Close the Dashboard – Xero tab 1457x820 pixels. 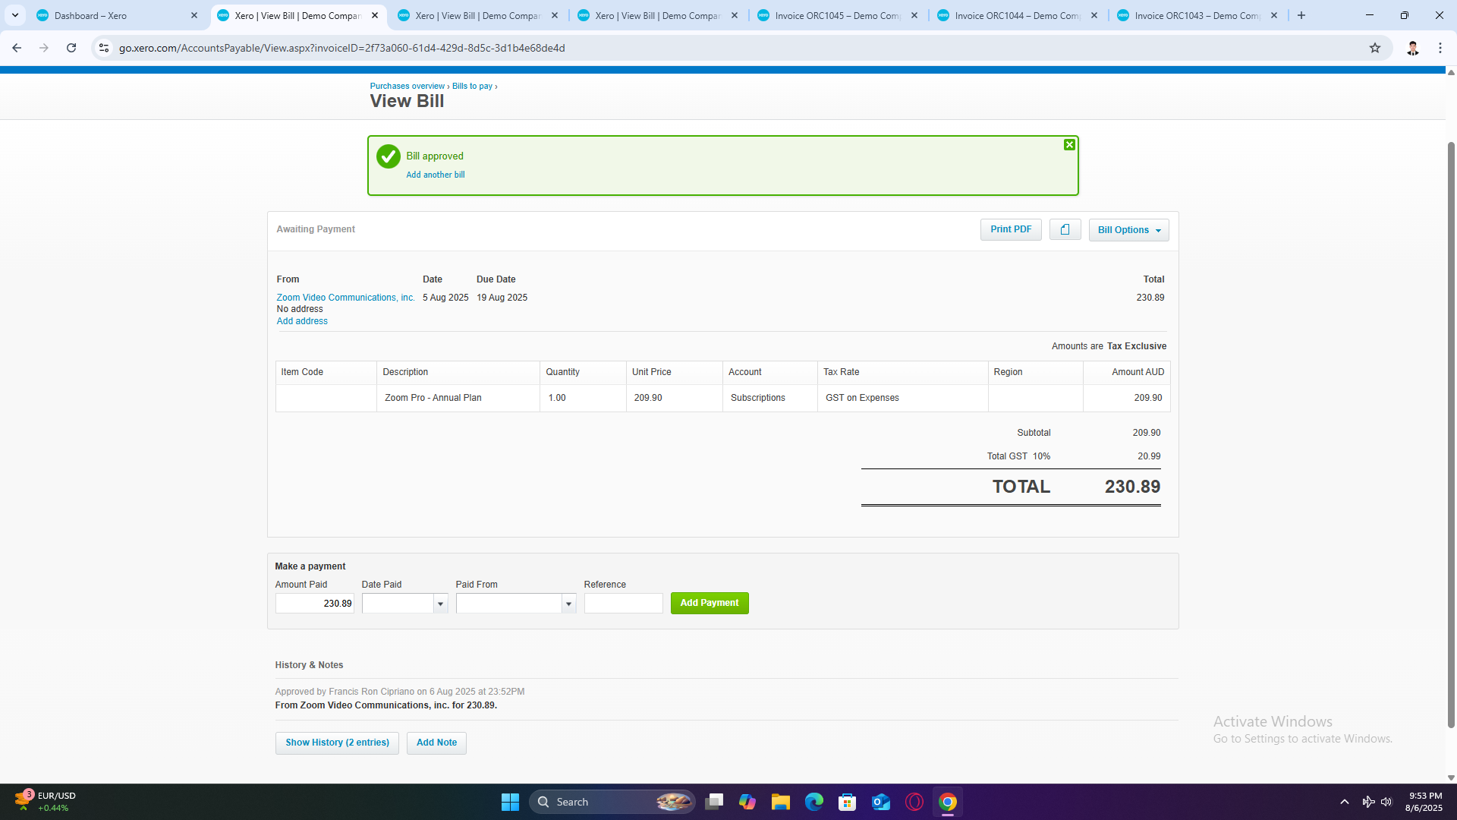tap(194, 15)
